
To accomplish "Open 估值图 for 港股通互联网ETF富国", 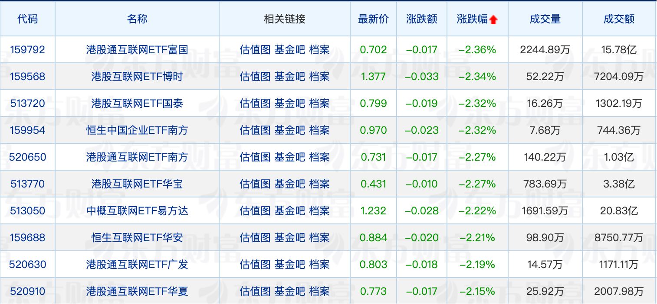I will 254,49.
